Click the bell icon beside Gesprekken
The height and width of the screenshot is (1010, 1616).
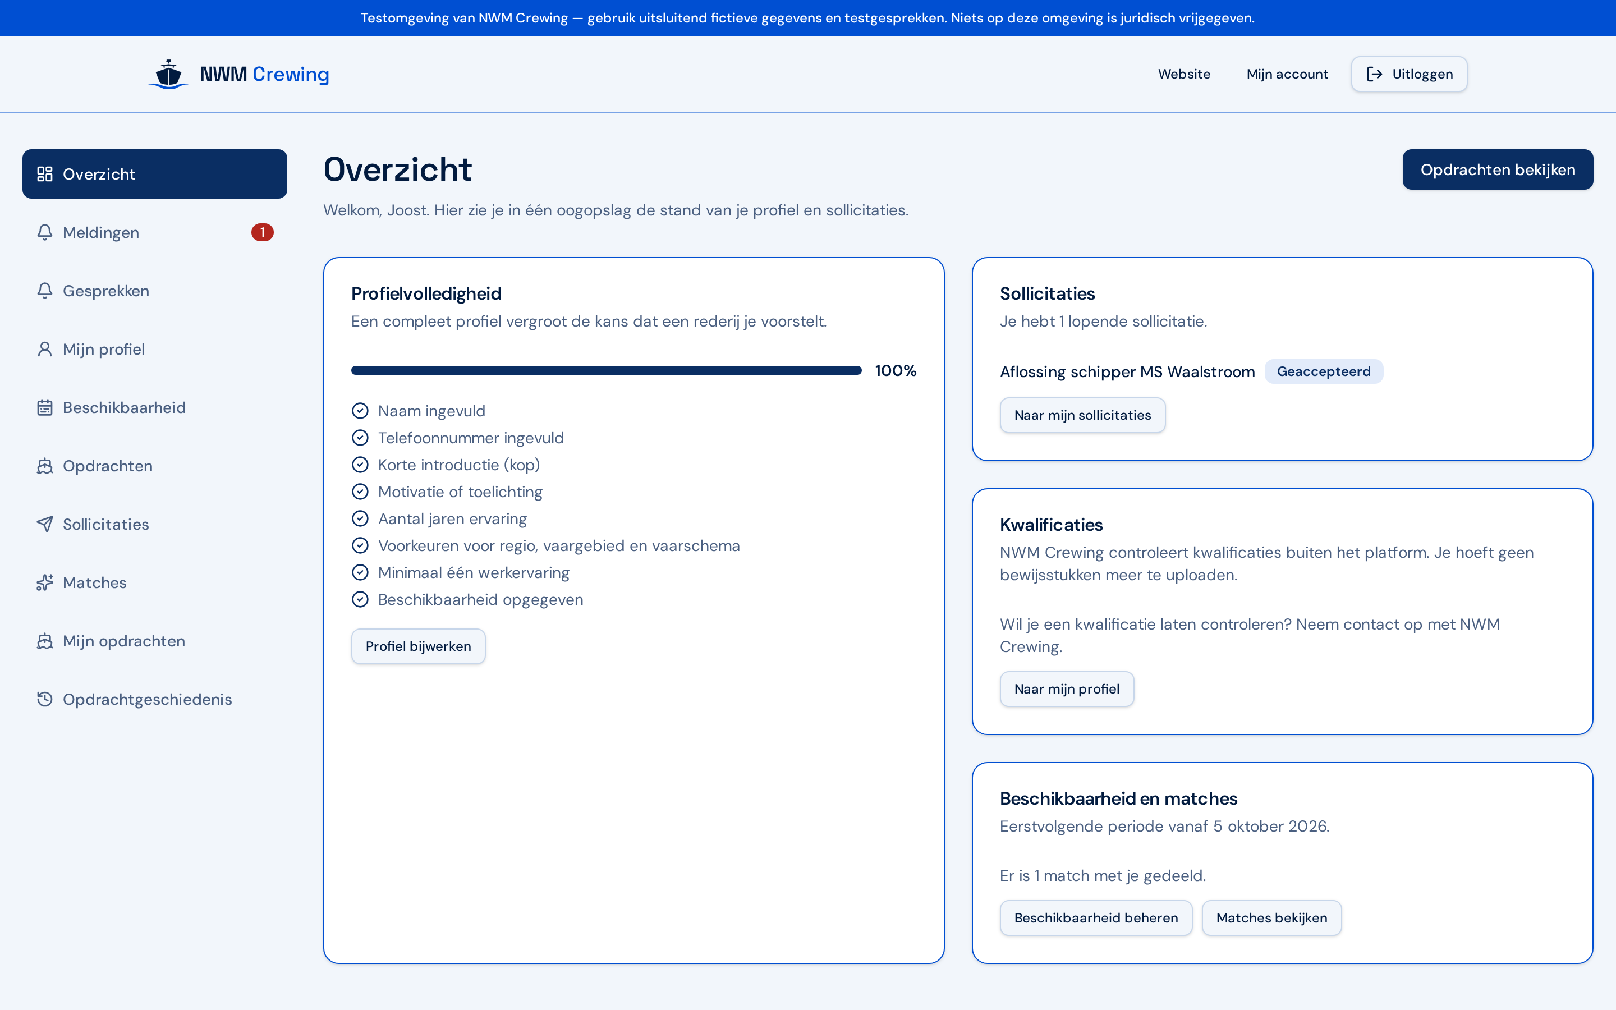click(45, 291)
